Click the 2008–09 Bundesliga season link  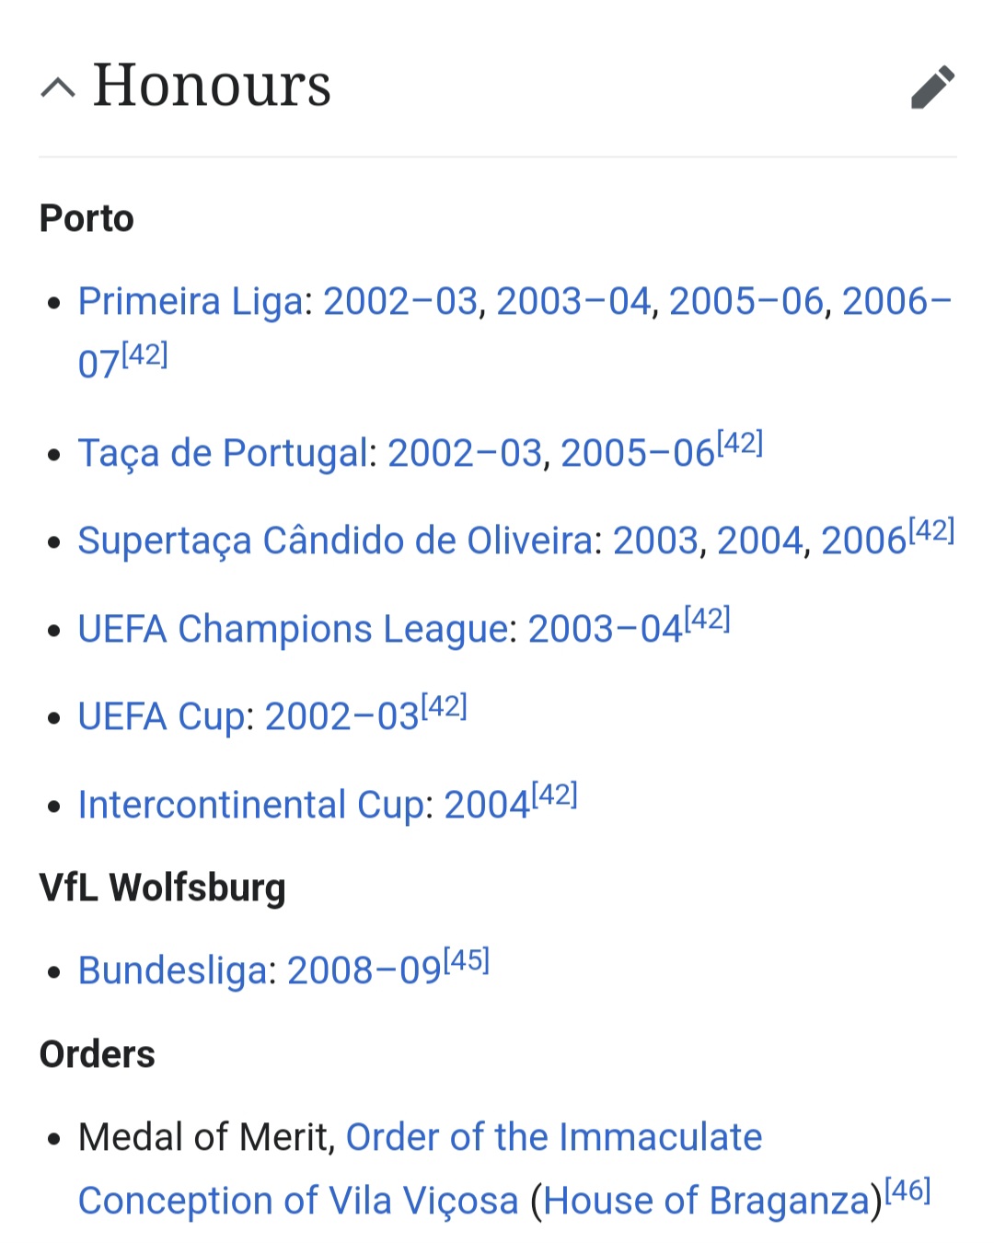tap(364, 970)
